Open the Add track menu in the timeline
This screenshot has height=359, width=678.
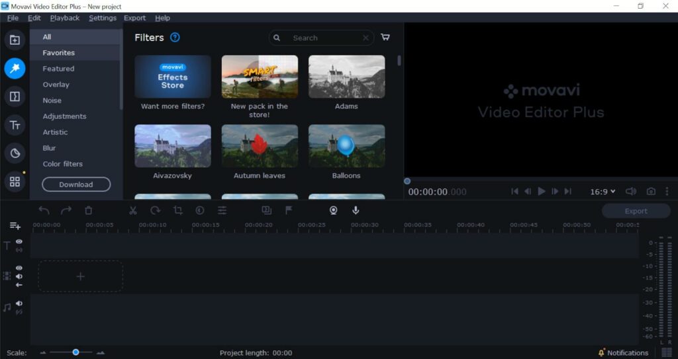(15, 226)
